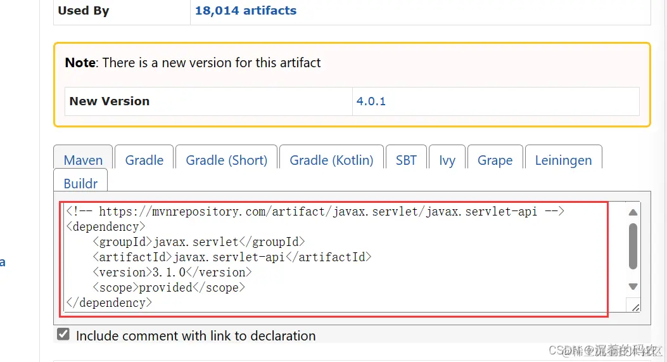Select the Leiningen tab
The width and height of the screenshot is (667, 362).
(x=563, y=160)
